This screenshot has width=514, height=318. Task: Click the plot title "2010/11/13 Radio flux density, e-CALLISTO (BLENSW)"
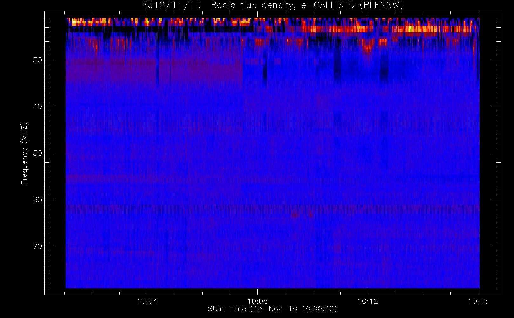click(273, 5)
